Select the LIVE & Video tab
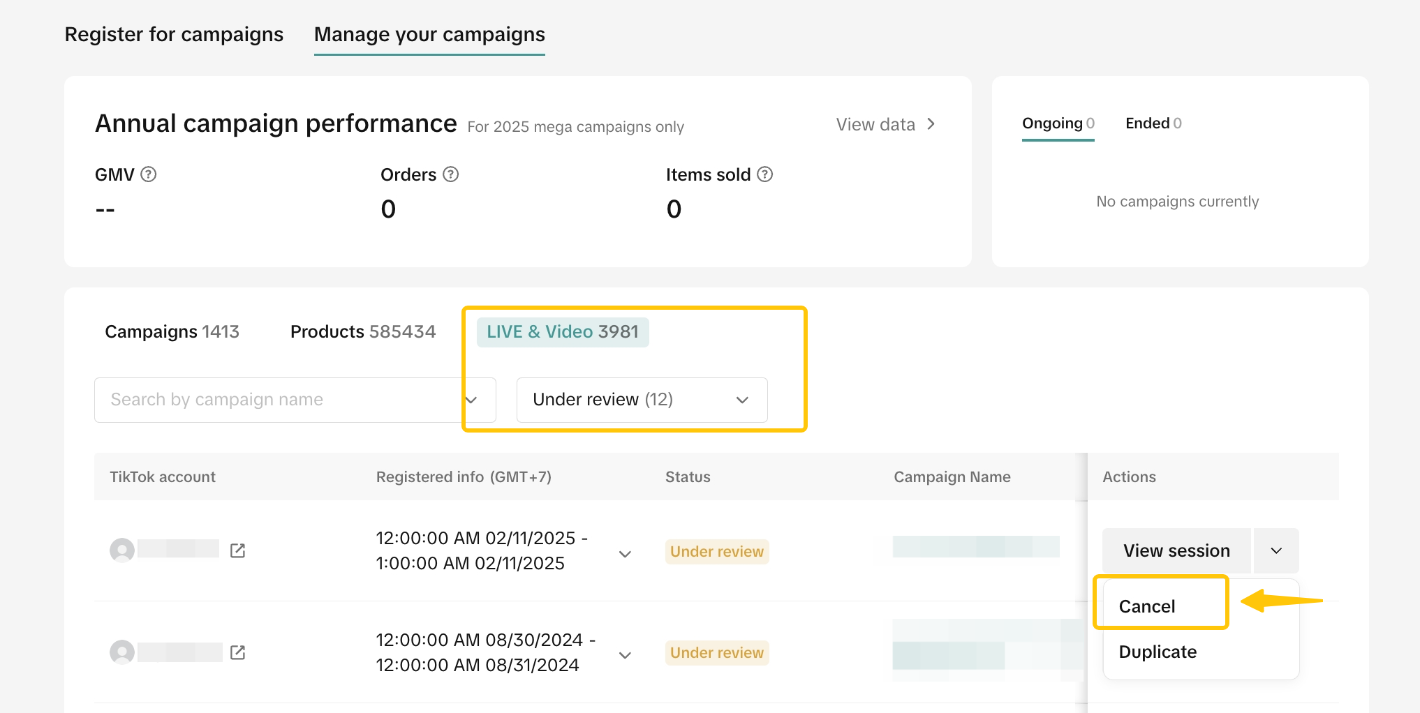 tap(562, 332)
